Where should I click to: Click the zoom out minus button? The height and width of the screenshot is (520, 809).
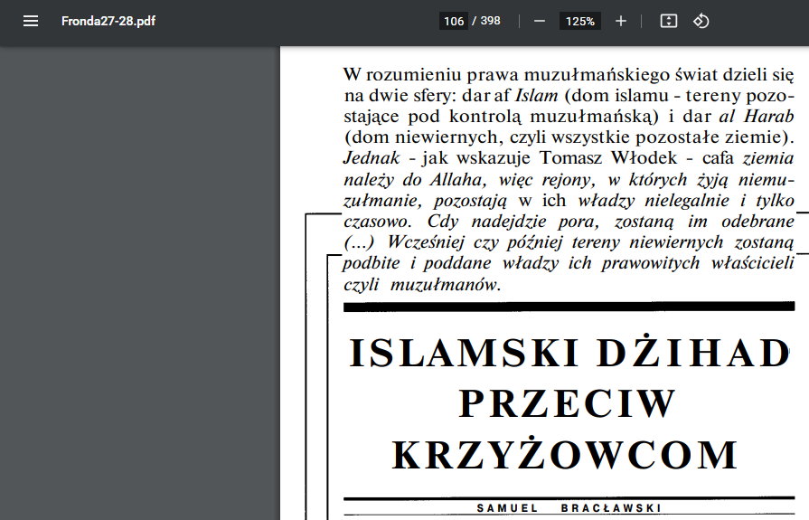click(539, 21)
